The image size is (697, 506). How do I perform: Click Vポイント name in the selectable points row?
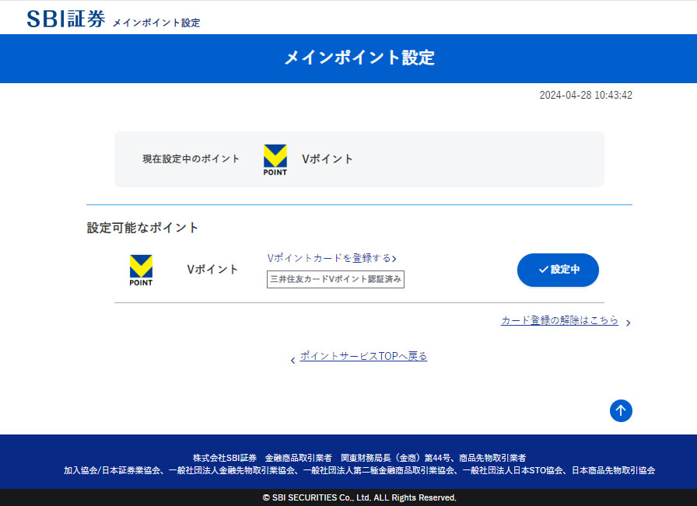(x=212, y=270)
